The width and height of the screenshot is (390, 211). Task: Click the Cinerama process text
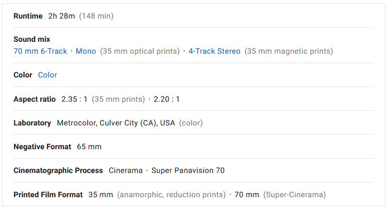coord(126,171)
